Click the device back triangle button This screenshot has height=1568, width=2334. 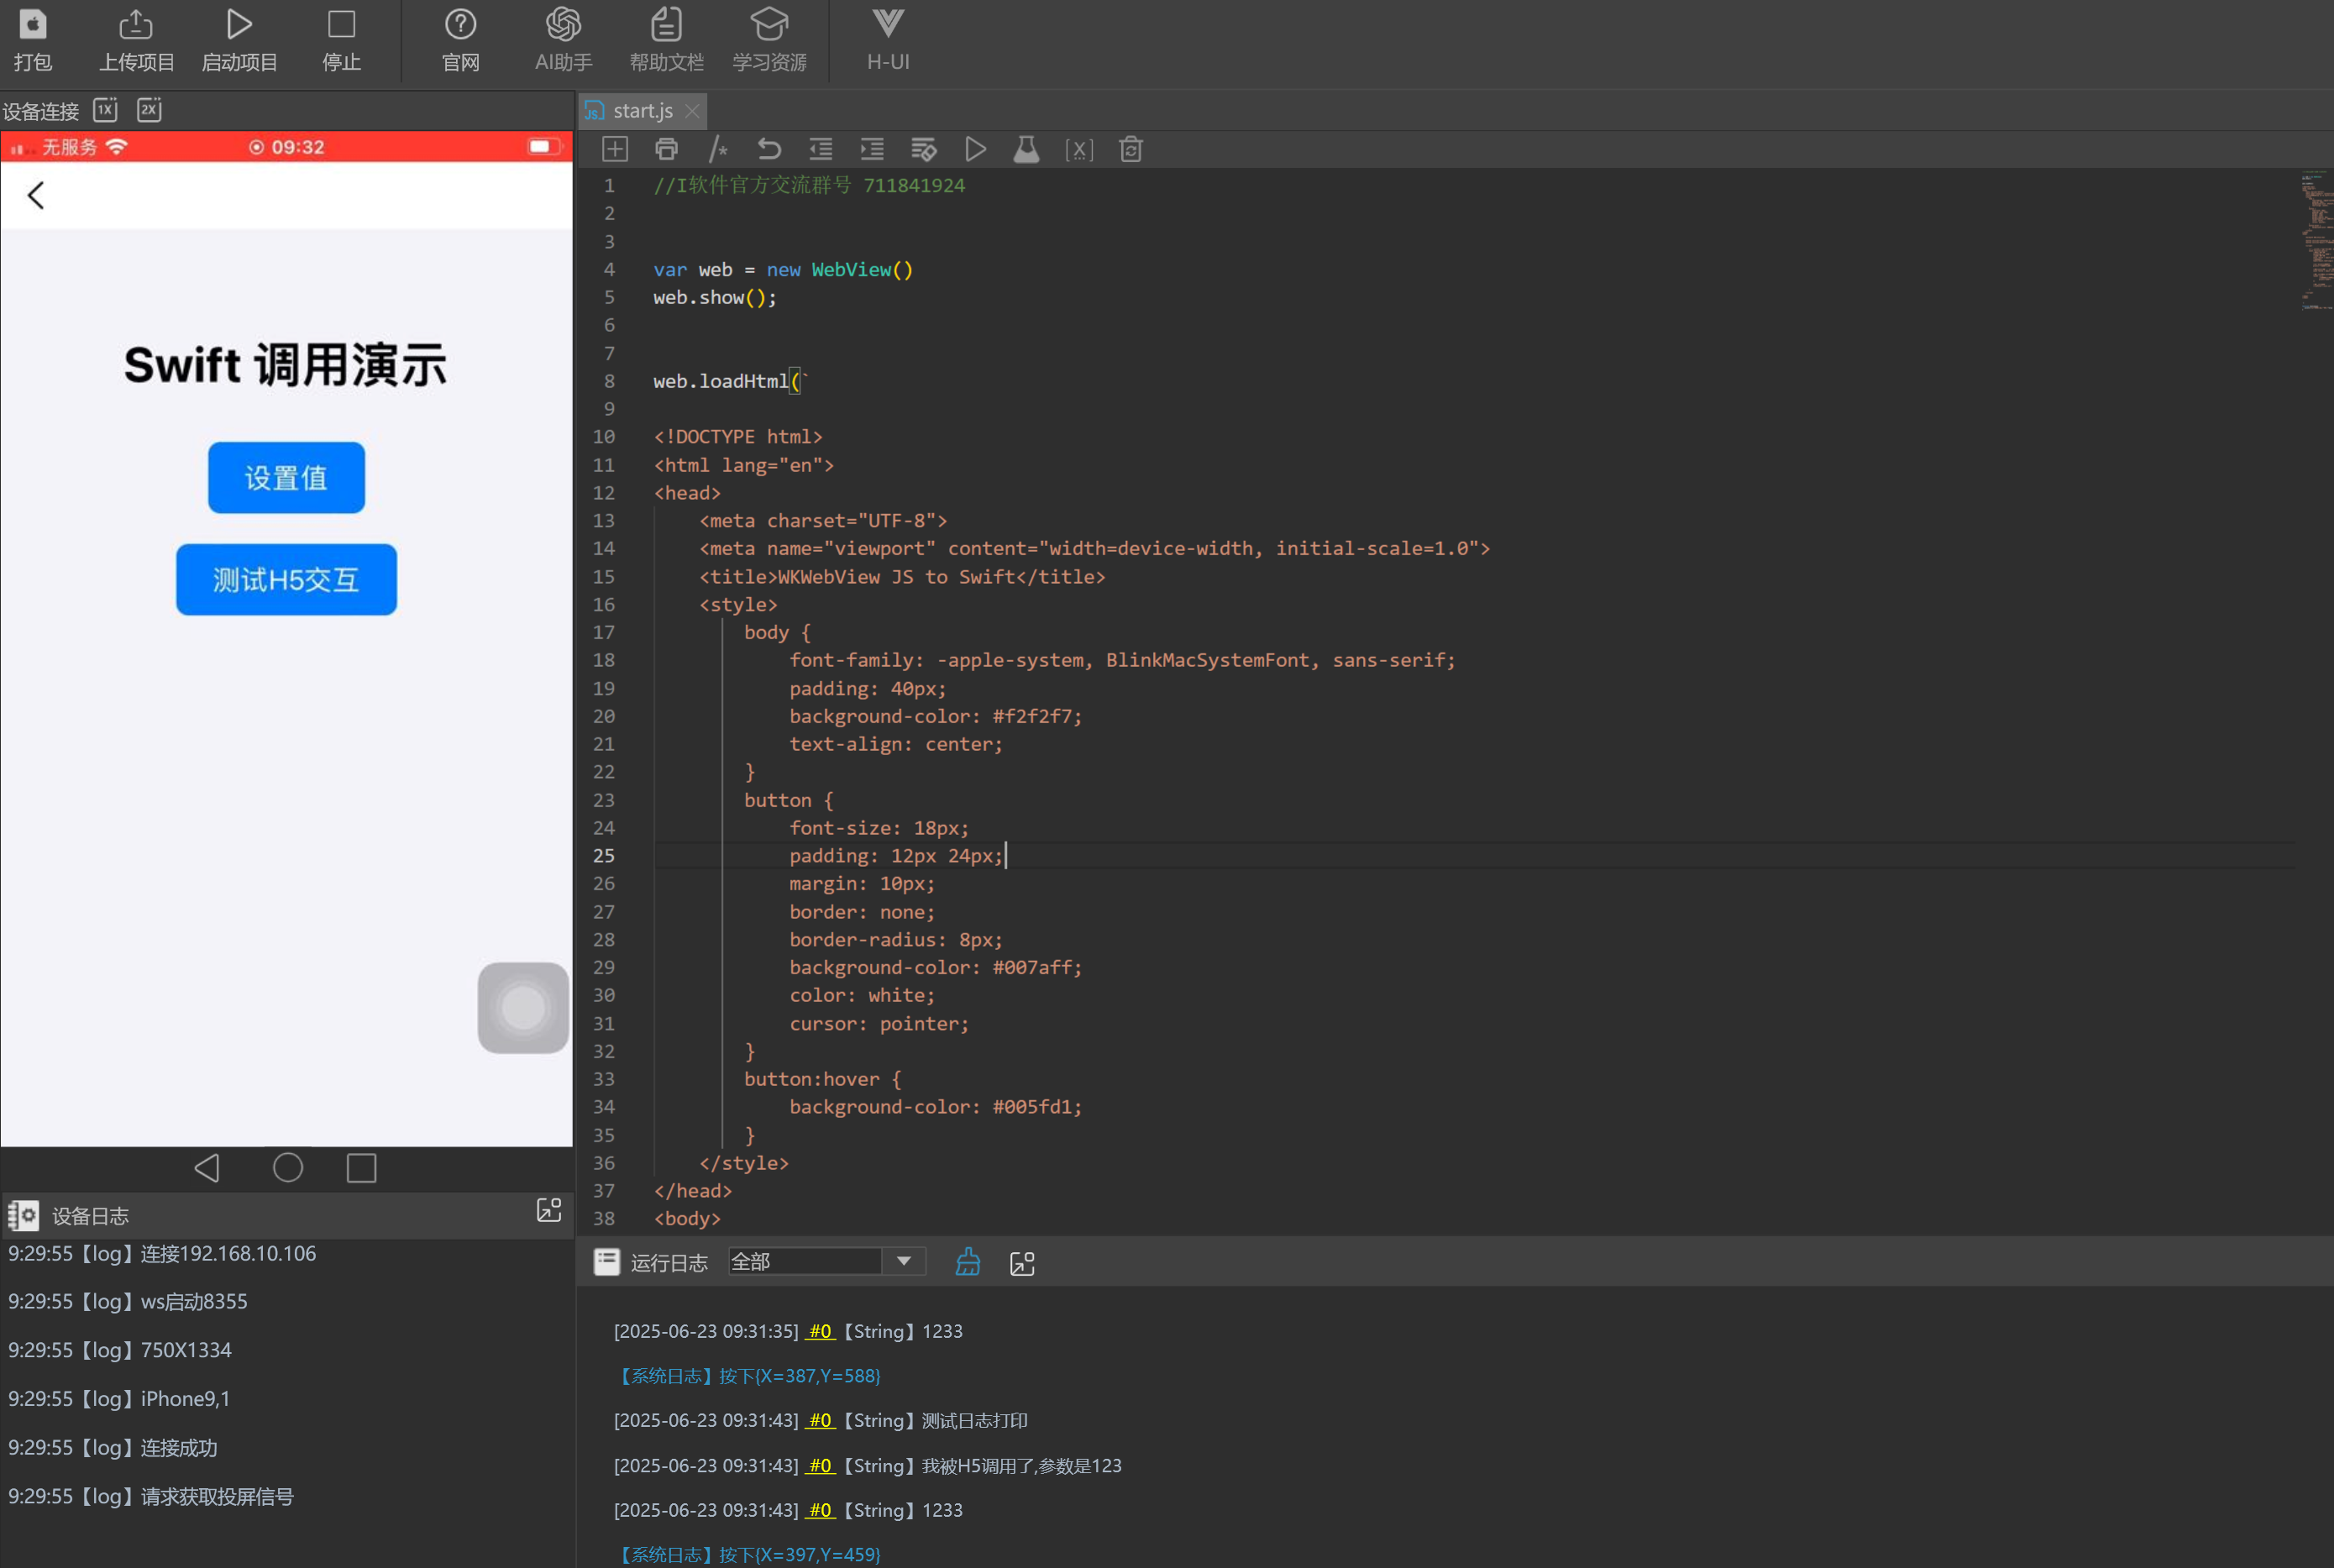pyautogui.click(x=207, y=1168)
